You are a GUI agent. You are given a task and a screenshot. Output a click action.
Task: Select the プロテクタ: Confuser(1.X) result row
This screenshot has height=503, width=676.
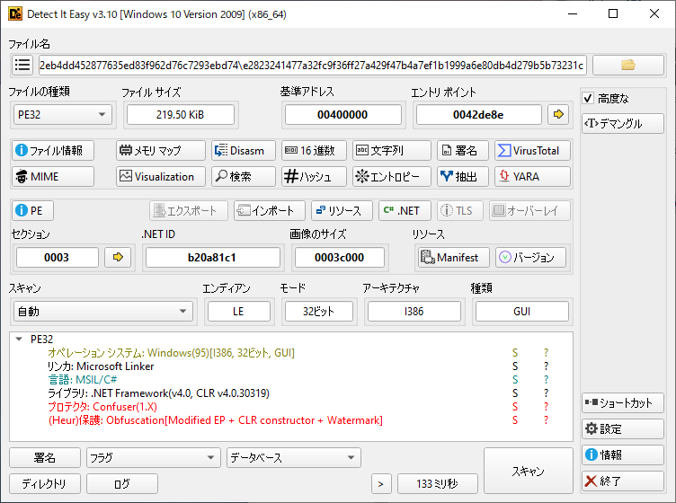coord(290,407)
